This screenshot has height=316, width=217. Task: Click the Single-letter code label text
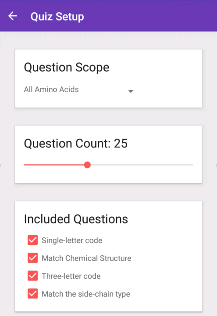72,240
